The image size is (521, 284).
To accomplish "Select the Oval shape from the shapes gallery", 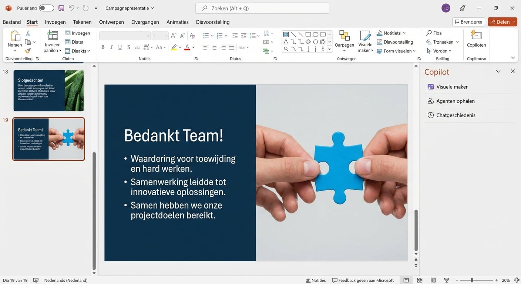I will (x=315, y=42).
